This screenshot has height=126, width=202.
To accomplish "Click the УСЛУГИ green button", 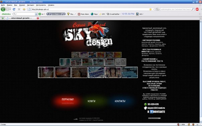I will click(91, 101).
